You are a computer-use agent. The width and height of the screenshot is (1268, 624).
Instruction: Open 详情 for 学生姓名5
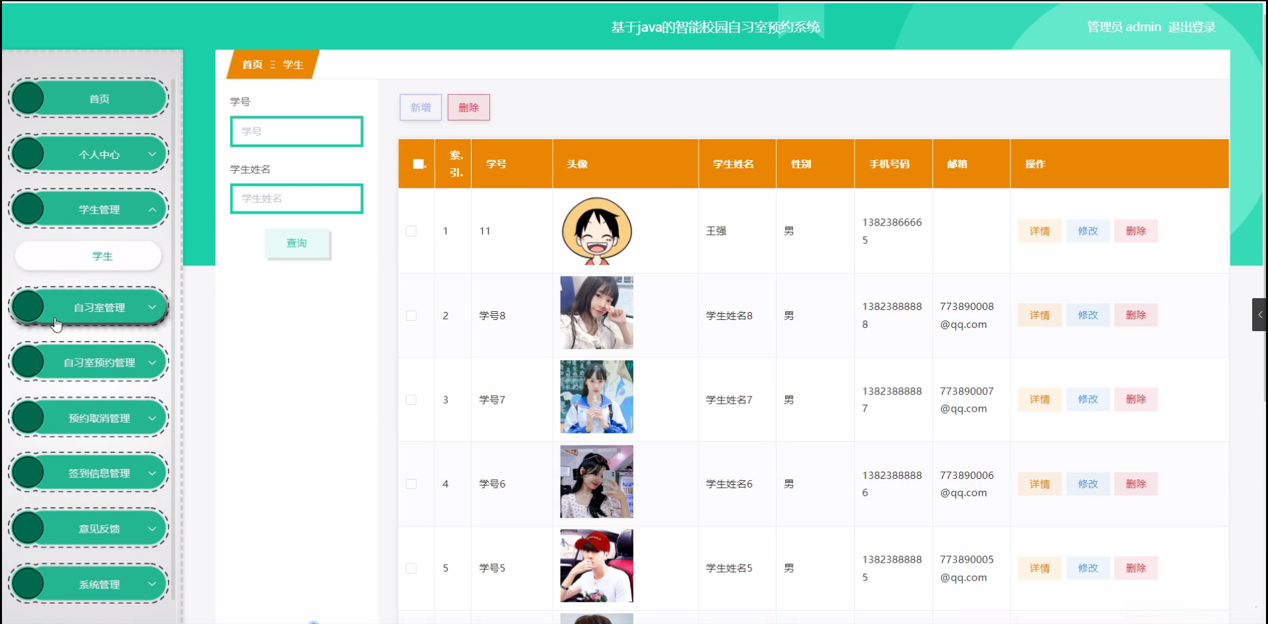click(x=1039, y=568)
